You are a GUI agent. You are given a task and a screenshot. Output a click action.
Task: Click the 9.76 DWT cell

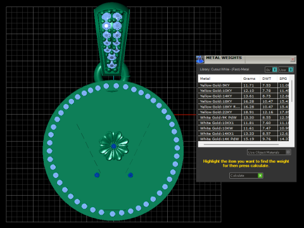[x=269, y=139]
